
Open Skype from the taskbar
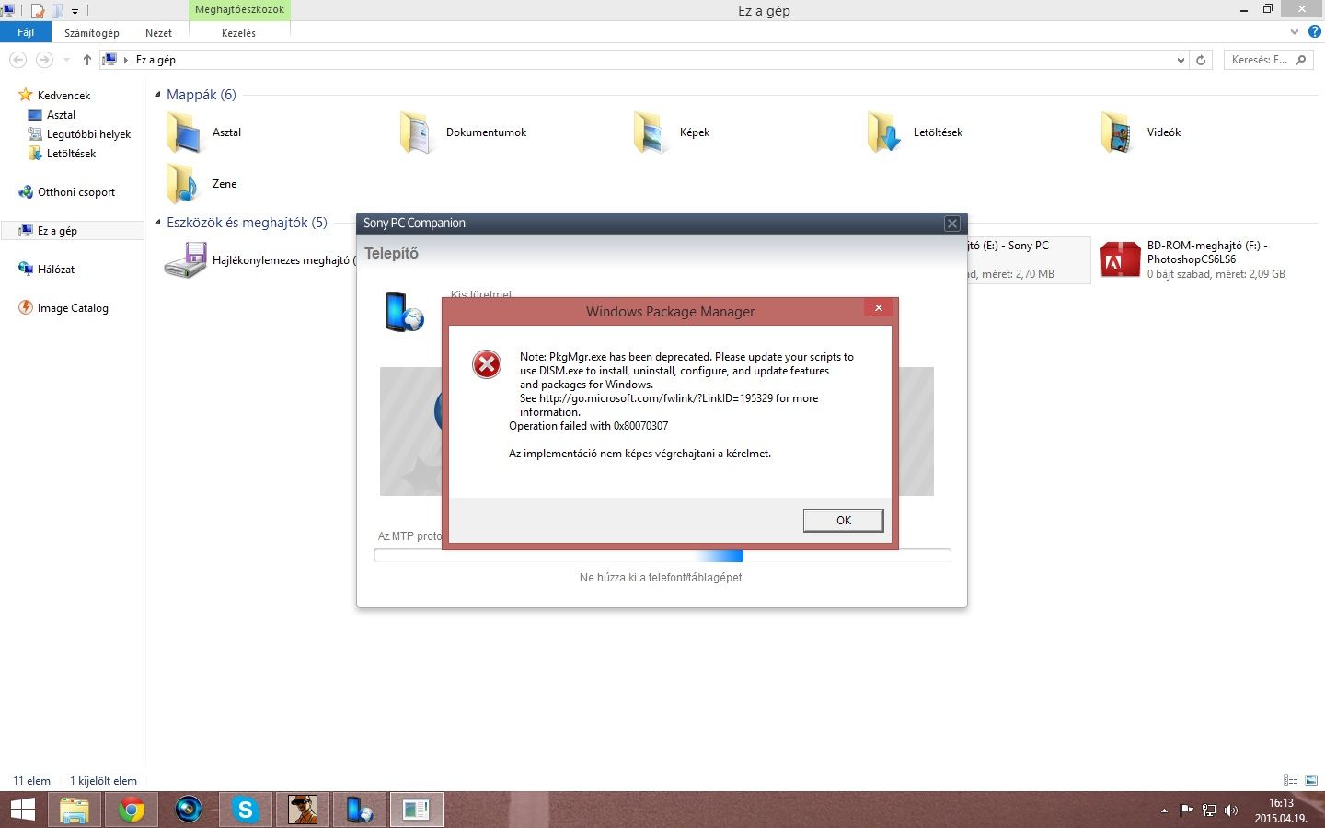245,810
